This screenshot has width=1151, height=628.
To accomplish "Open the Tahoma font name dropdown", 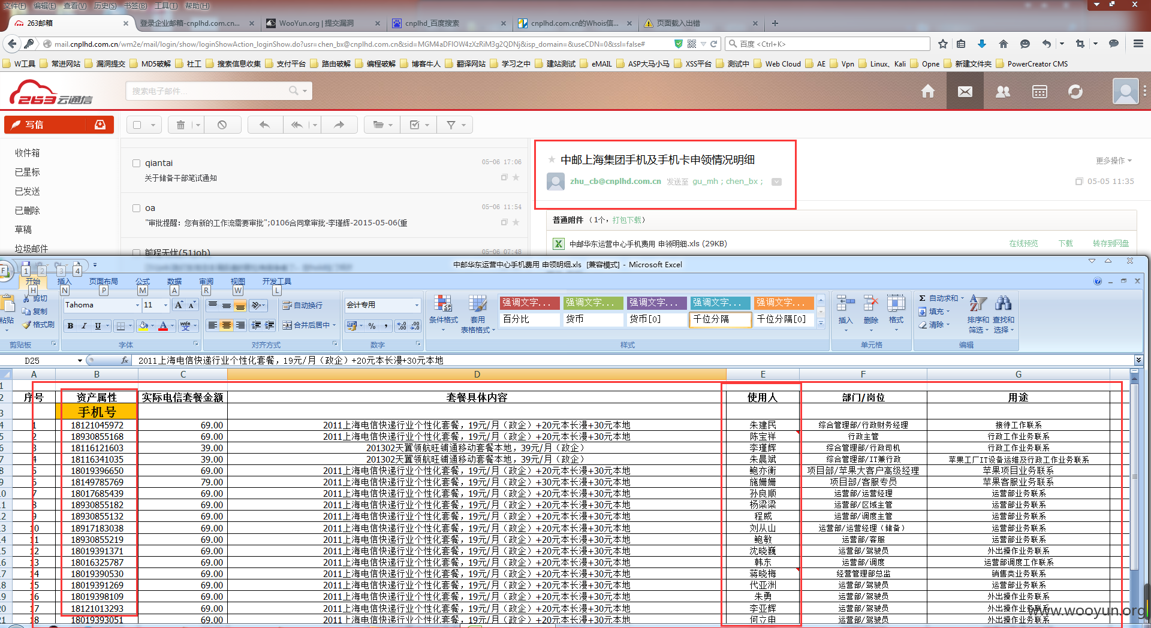I will point(137,305).
